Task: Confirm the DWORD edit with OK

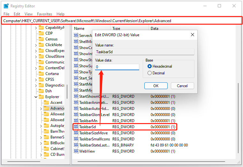Action: pos(156,86)
